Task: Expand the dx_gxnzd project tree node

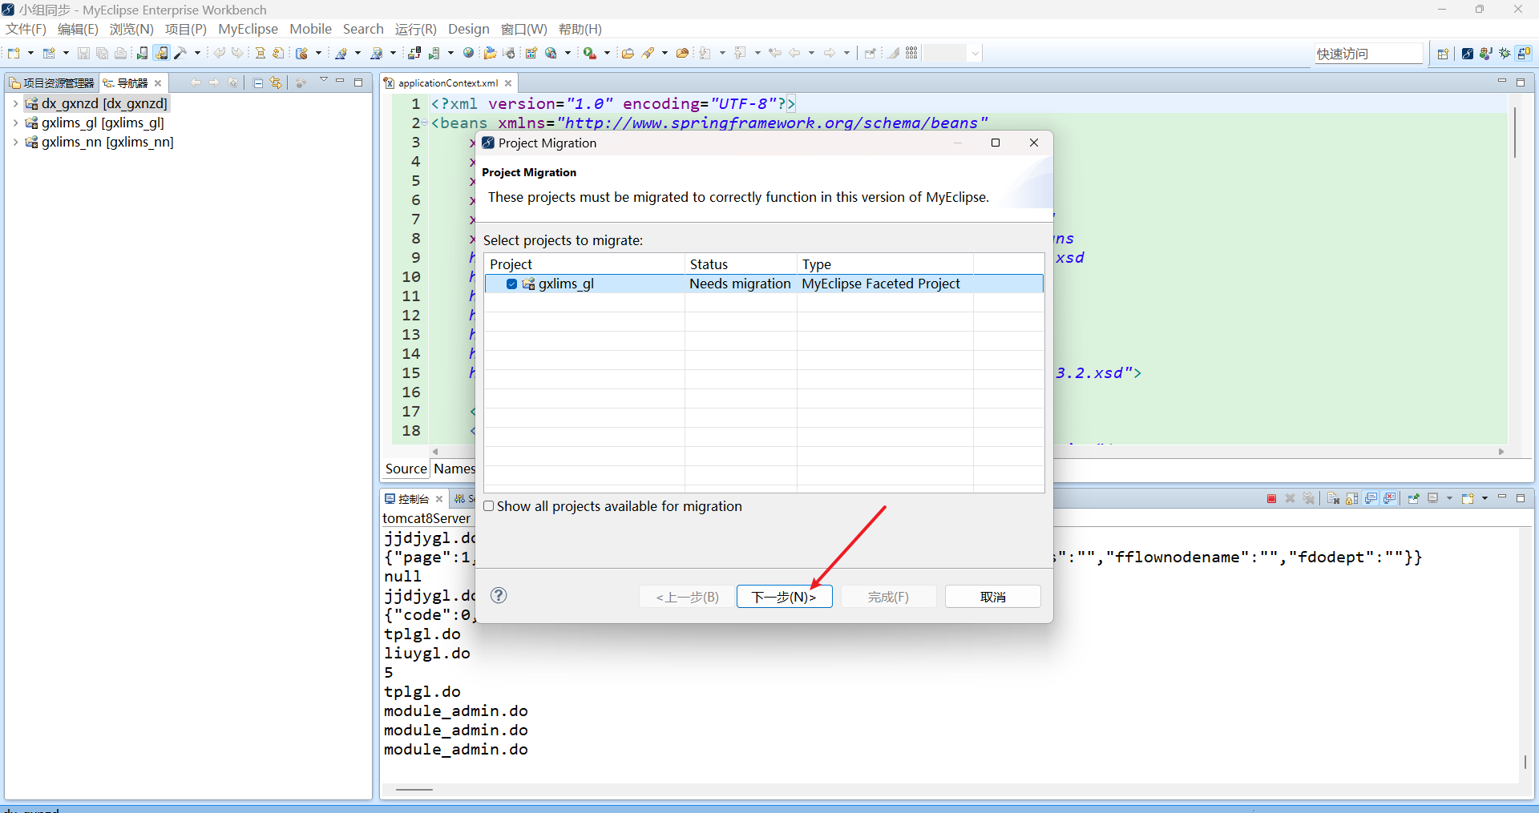Action: (x=15, y=103)
